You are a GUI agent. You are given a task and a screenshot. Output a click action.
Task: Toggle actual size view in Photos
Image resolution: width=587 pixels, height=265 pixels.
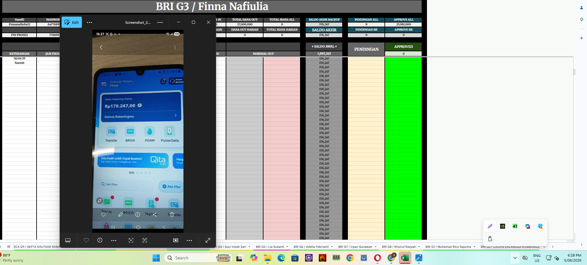click(176, 240)
